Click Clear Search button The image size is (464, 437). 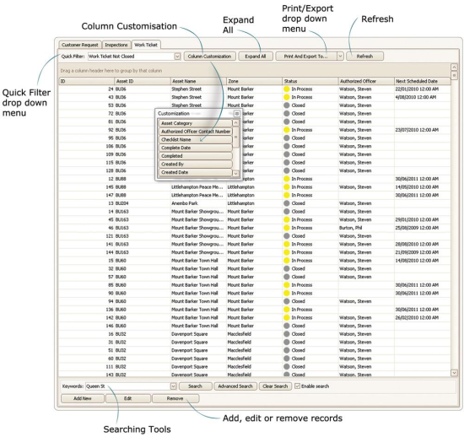coord(275,386)
